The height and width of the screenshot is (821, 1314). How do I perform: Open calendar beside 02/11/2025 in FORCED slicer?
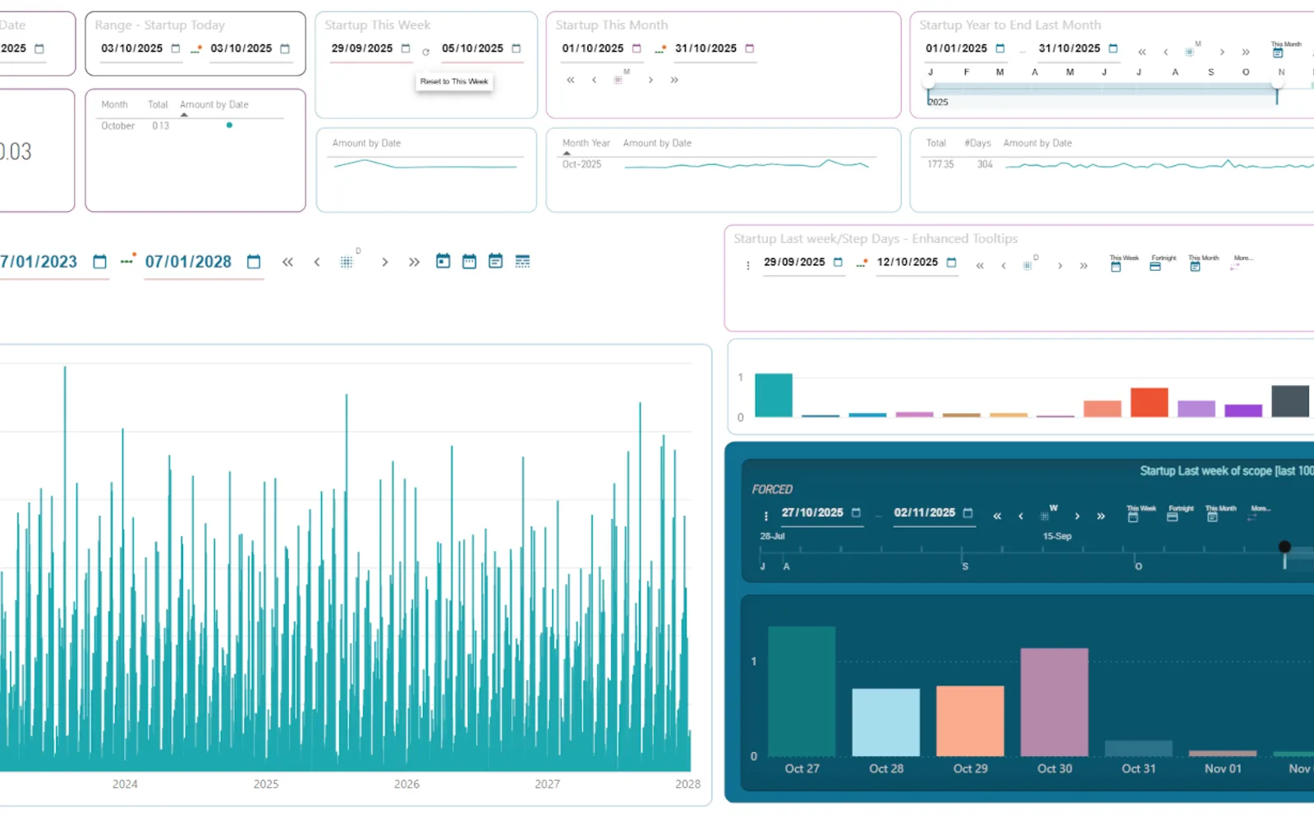pyautogui.click(x=967, y=512)
